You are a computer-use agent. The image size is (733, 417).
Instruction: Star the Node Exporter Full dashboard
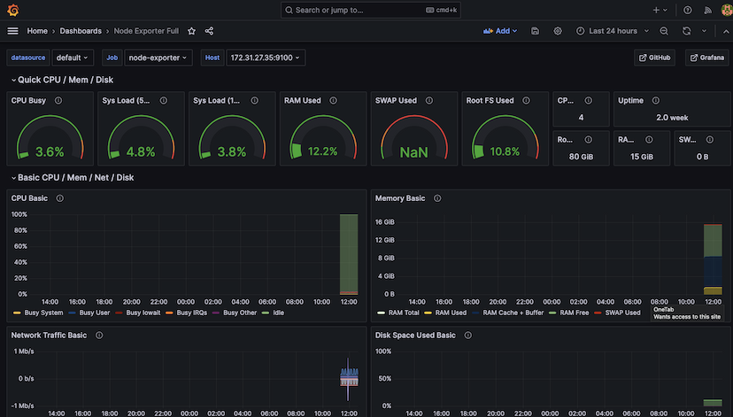191,31
